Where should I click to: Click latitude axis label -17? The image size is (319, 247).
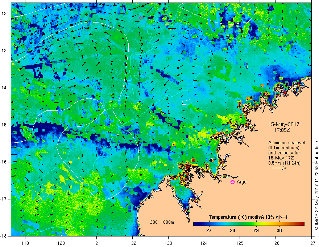tap(4, 199)
